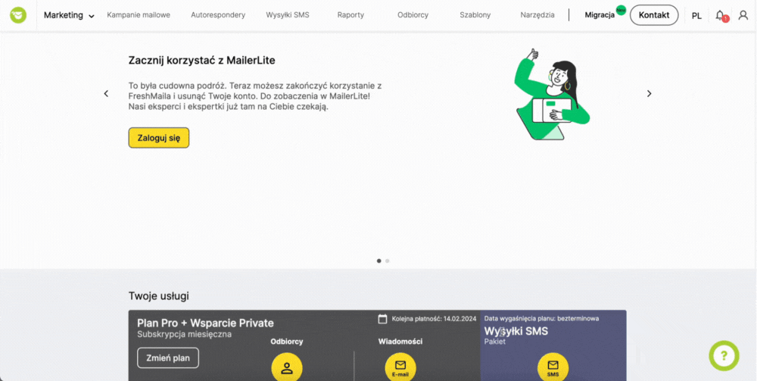Show next carousel slide arrow

tap(650, 94)
